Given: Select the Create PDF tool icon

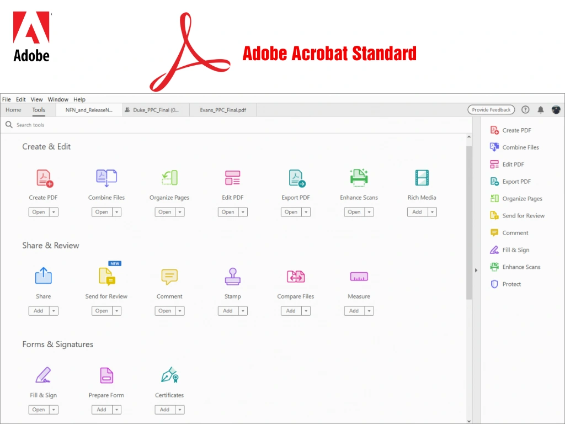Looking at the screenshot, I should 43,179.
